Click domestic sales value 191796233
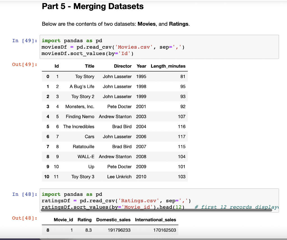This screenshot has height=240, width=287. pyautogui.click(x=119, y=230)
